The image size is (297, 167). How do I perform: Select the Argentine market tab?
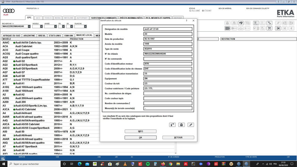coord(29,35)
